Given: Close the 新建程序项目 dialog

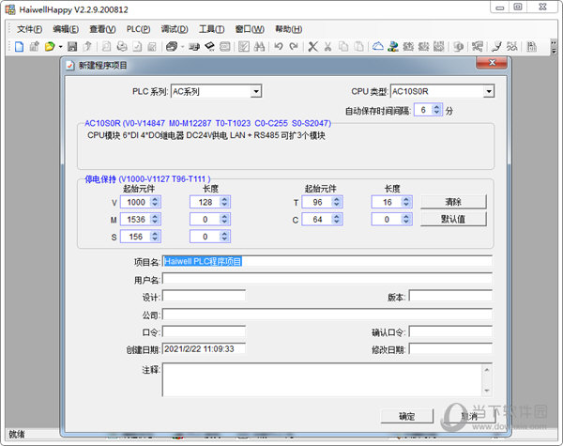Looking at the screenshot, I should pyautogui.click(x=492, y=63).
